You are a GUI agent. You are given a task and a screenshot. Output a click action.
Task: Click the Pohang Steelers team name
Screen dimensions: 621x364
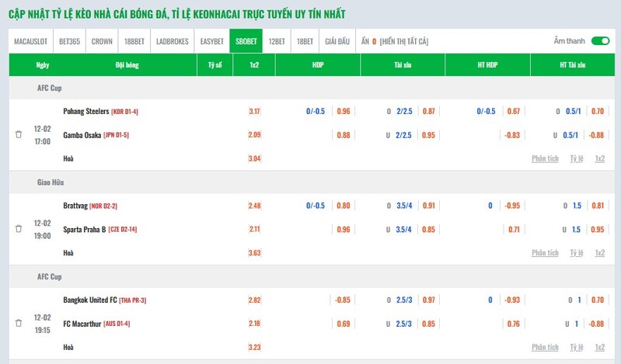point(86,111)
